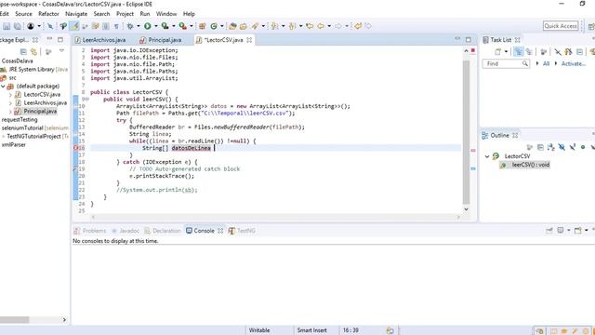Expand the LeerArchivos.java tree node
The height and width of the screenshot is (335, 595).
coord(10,103)
